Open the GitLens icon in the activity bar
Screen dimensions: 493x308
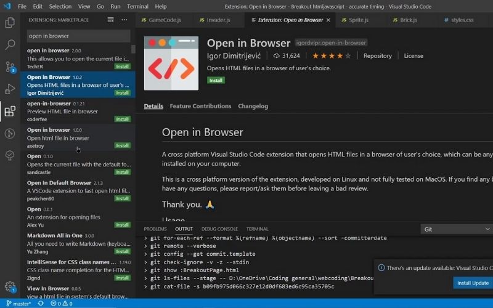[x=10, y=133]
